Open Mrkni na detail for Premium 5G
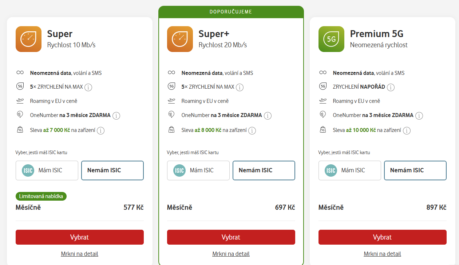The height and width of the screenshot is (265, 459). 382,254
